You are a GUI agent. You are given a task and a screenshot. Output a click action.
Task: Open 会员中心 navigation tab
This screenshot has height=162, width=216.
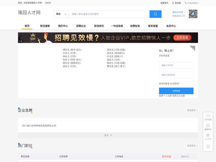[x=171, y=26]
